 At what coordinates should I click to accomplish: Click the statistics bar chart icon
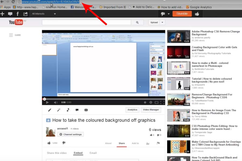point(148,143)
